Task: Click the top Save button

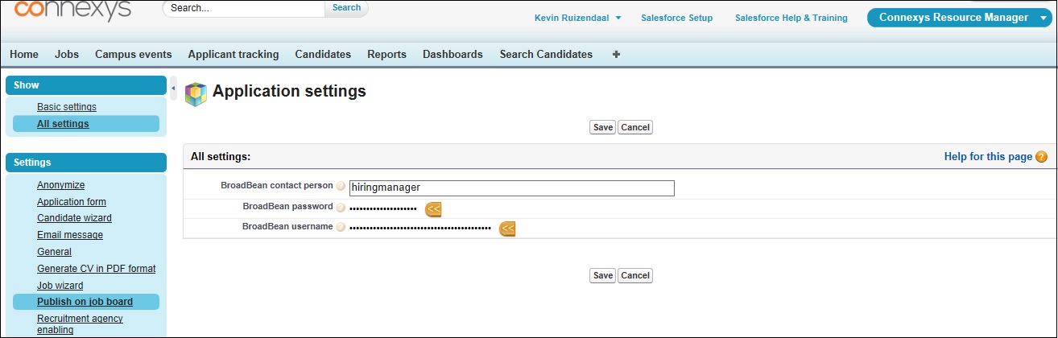Action: click(x=602, y=127)
